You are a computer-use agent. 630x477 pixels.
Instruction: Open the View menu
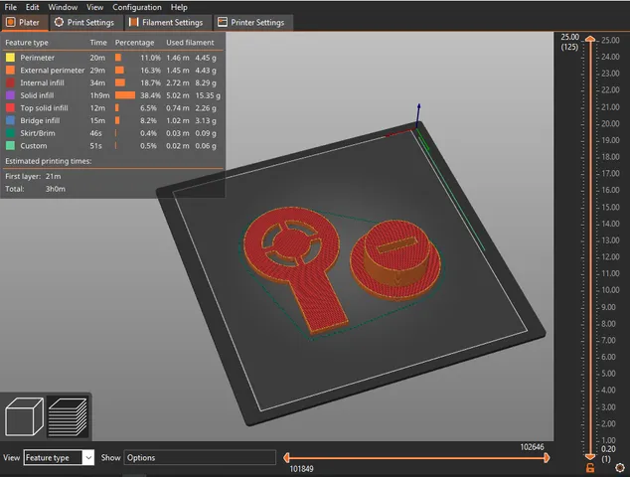coord(94,7)
